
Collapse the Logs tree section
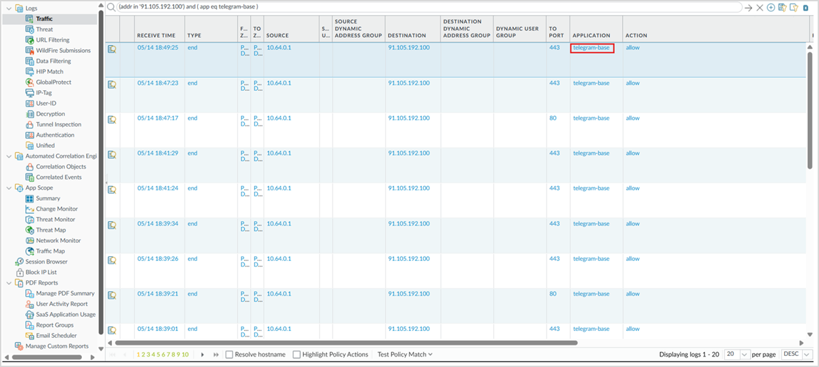coord(9,9)
